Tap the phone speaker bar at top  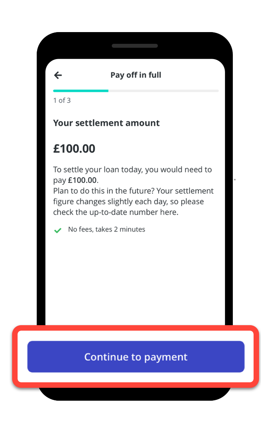coord(135,45)
